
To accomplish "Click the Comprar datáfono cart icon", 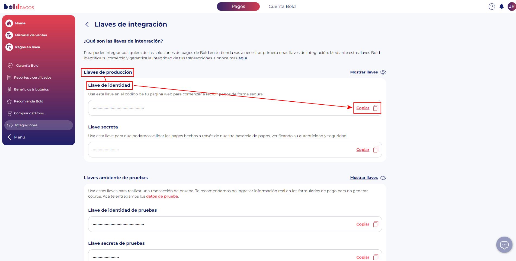I will click(9, 113).
